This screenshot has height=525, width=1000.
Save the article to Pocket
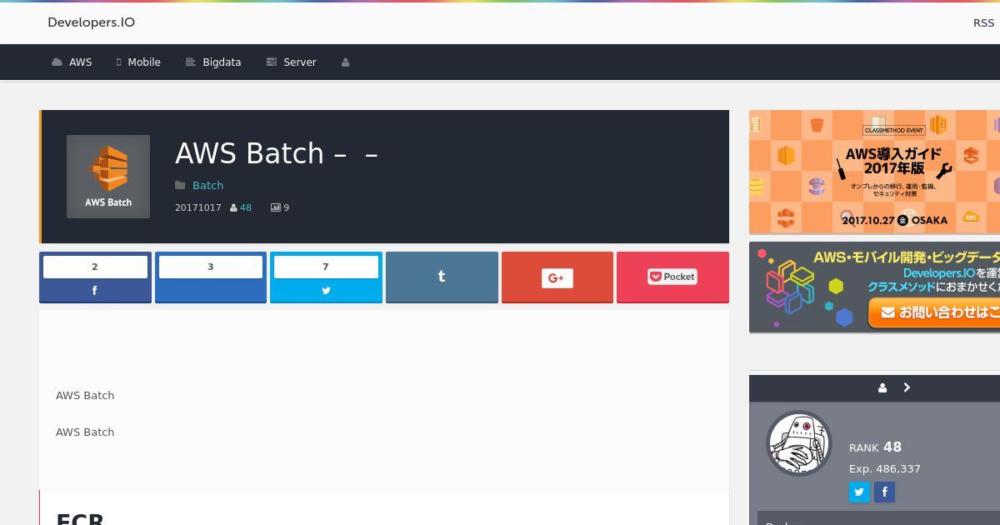click(672, 277)
